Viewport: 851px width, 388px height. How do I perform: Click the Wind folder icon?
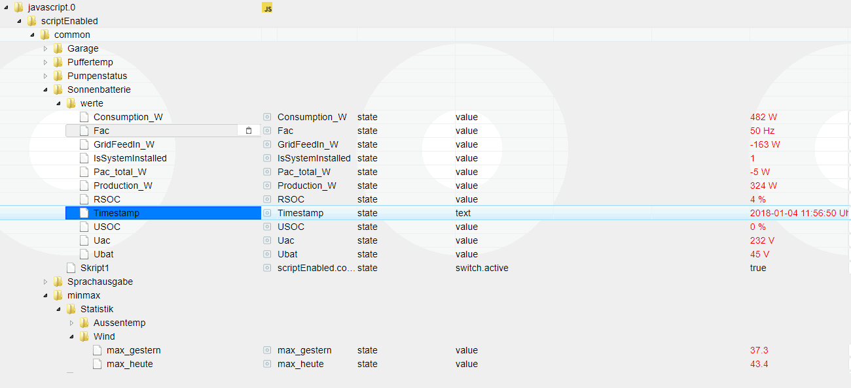pos(84,336)
